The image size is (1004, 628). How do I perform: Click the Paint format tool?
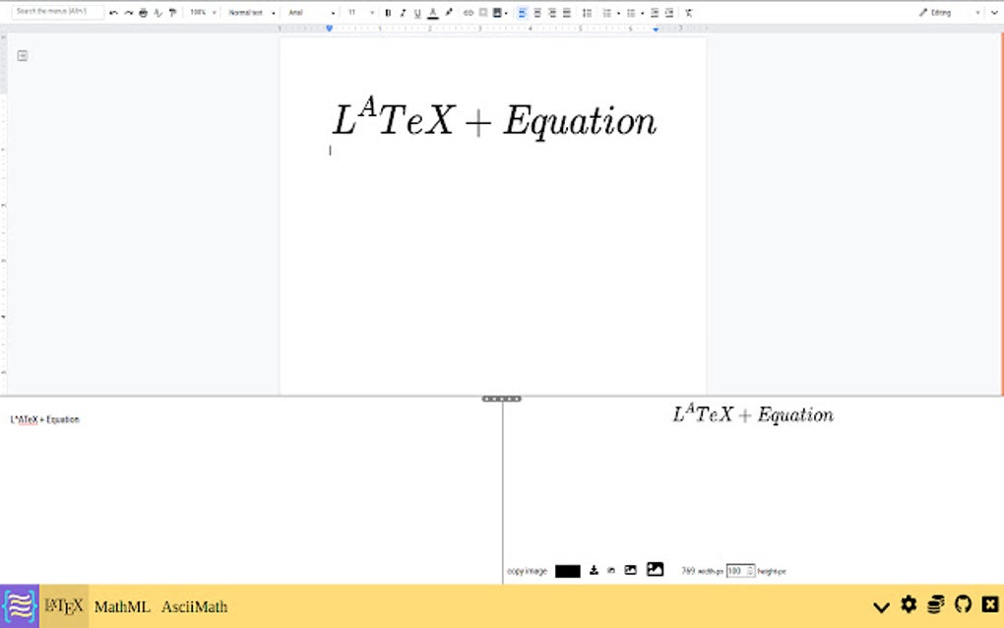click(x=173, y=13)
